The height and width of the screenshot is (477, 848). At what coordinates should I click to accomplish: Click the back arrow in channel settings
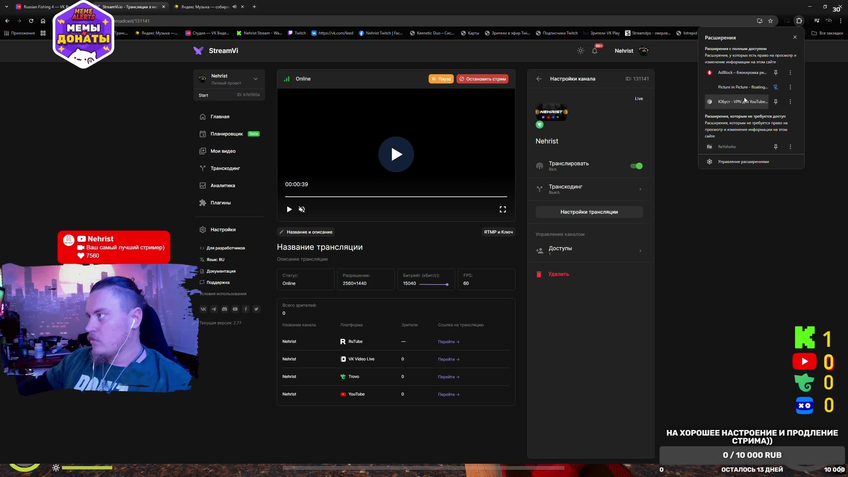click(x=539, y=79)
